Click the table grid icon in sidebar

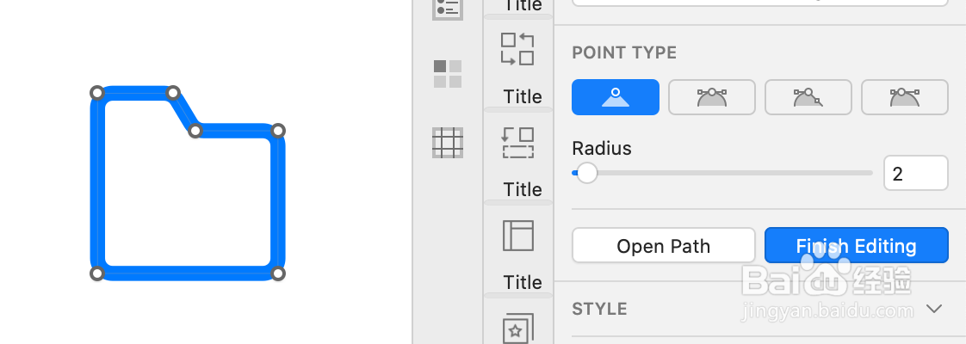pos(448,143)
